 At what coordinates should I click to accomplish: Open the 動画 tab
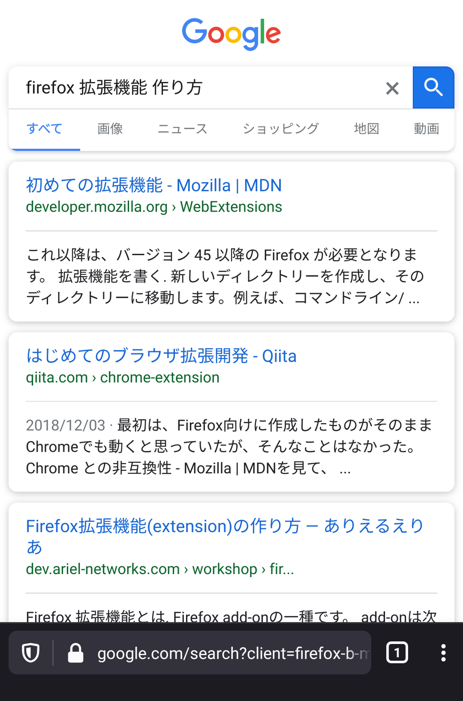426,129
